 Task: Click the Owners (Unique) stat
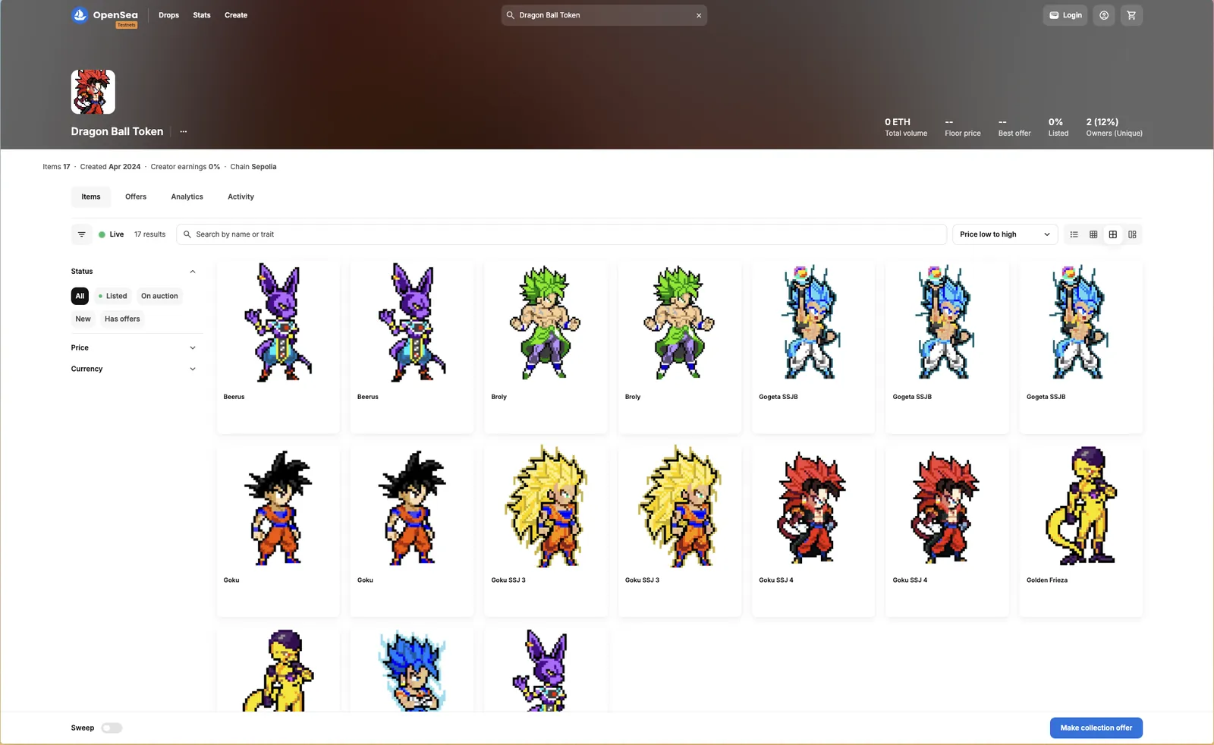coord(1114,127)
